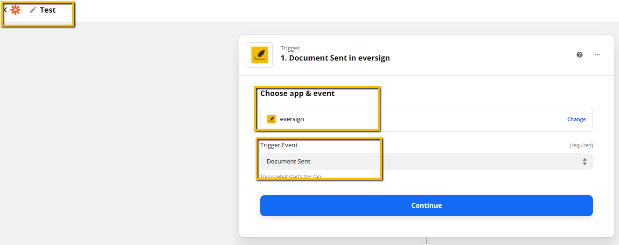Viewport: 619px width, 245px height.
Task: Click the eversign app name text
Action: 292,119
